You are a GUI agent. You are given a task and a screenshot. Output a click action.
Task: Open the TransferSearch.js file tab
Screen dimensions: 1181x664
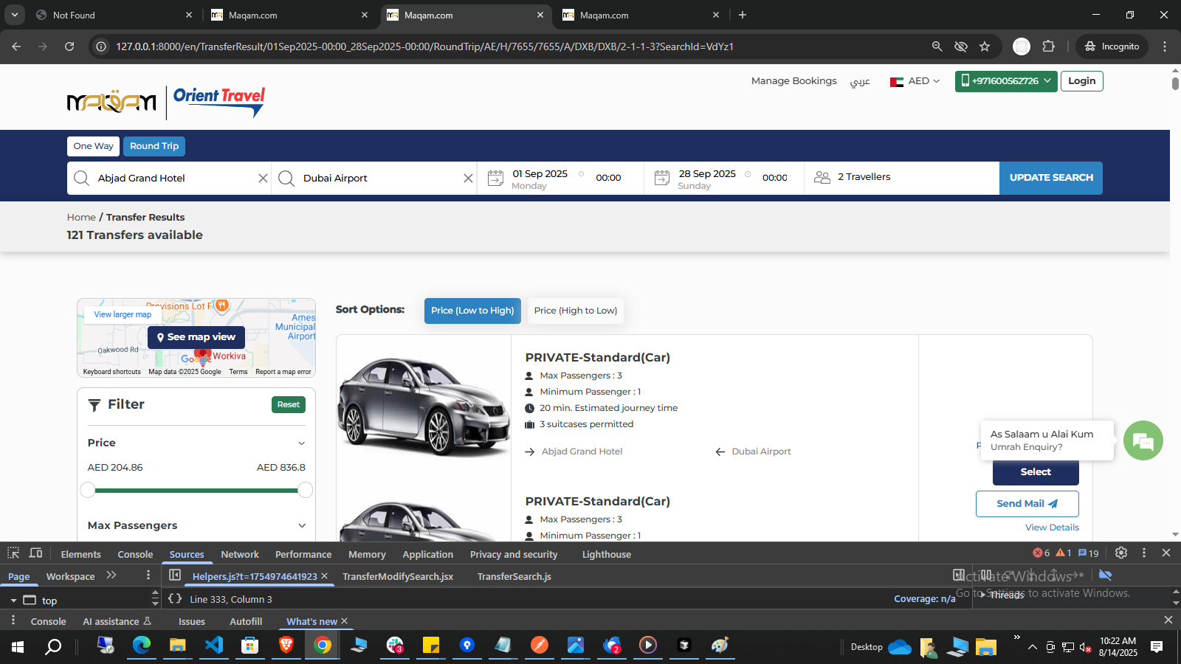[514, 577]
